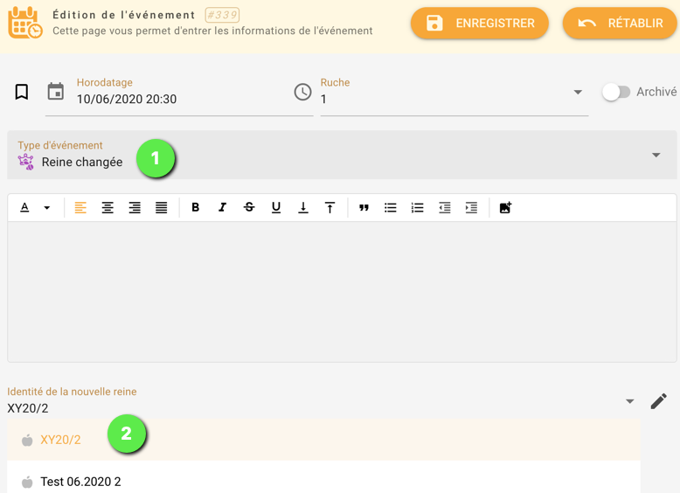Image resolution: width=680 pixels, height=493 pixels.
Task: Insert an image into the editor
Action: pyautogui.click(x=505, y=207)
